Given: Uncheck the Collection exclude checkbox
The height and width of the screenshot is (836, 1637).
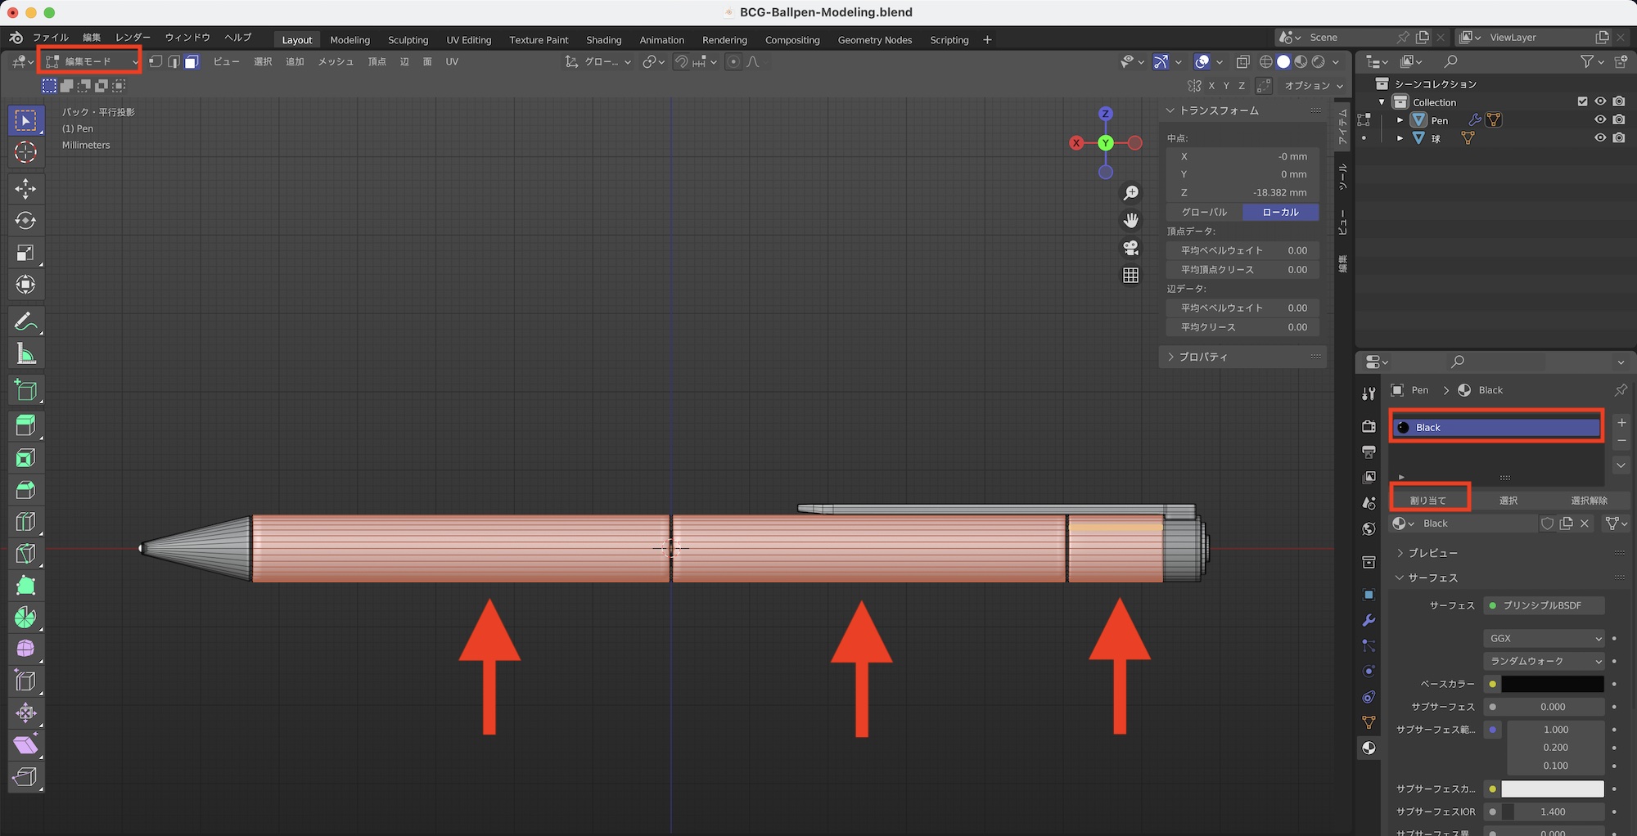Looking at the screenshot, I should coord(1582,101).
